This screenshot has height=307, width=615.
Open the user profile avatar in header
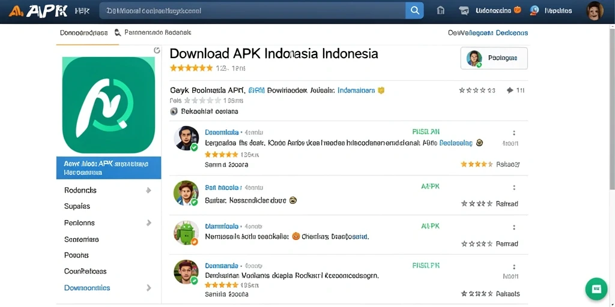pyautogui.click(x=595, y=11)
